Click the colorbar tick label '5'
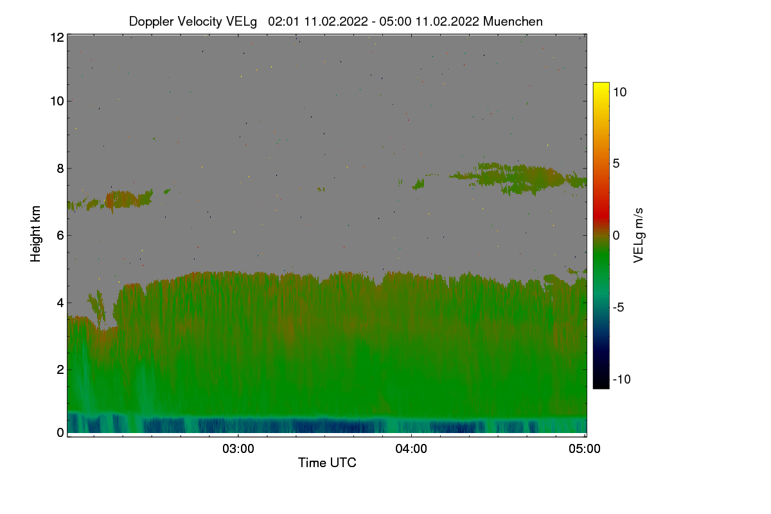 tap(616, 163)
